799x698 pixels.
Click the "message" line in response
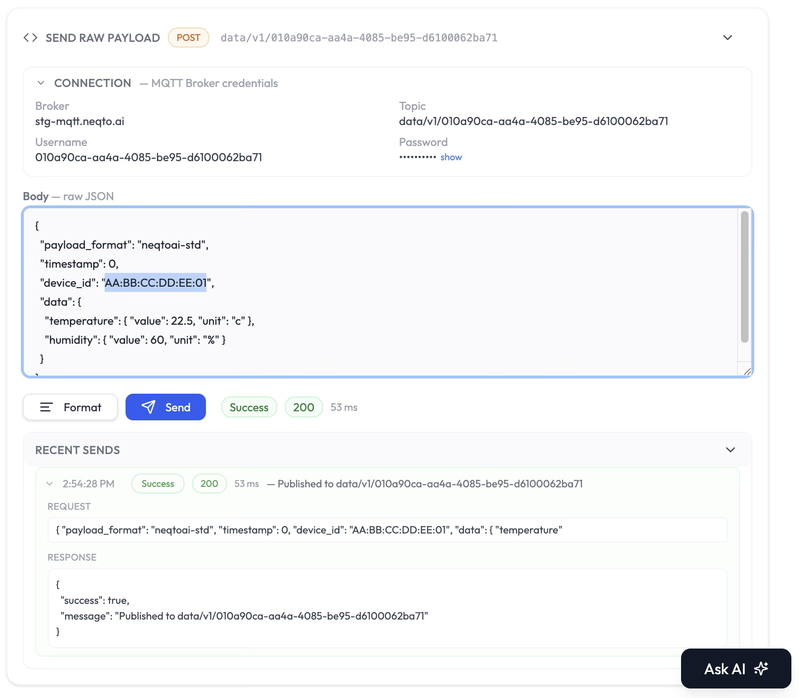pyautogui.click(x=244, y=616)
